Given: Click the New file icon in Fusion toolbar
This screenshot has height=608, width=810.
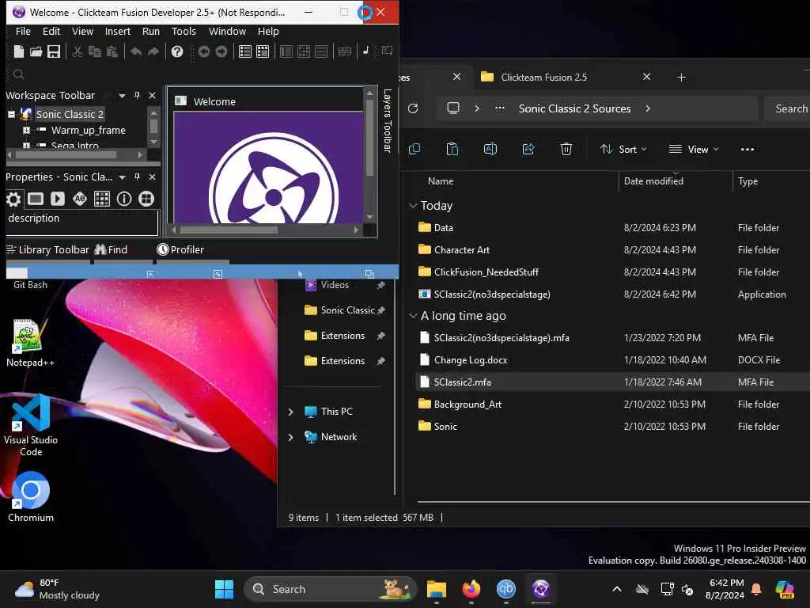Looking at the screenshot, I should pos(19,51).
